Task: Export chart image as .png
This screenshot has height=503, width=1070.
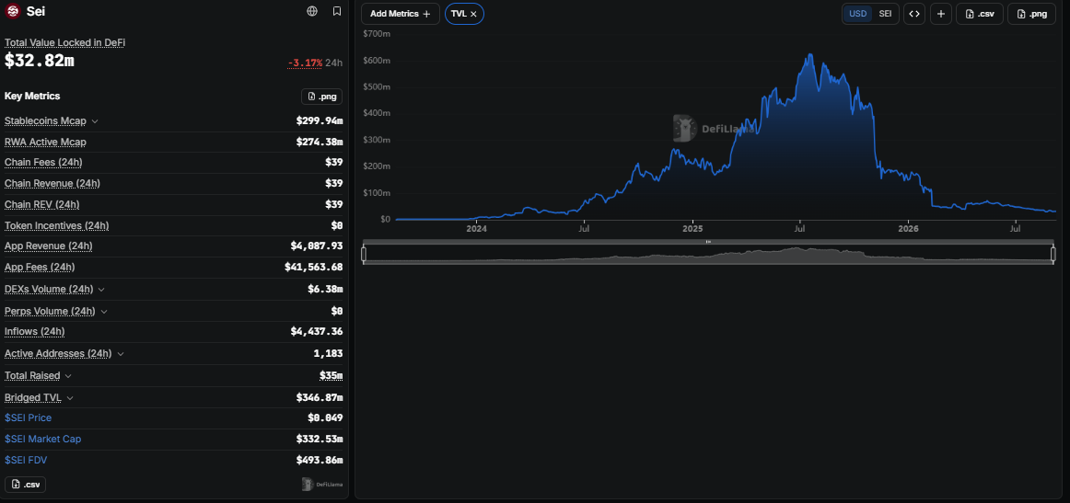Action: click(1031, 14)
